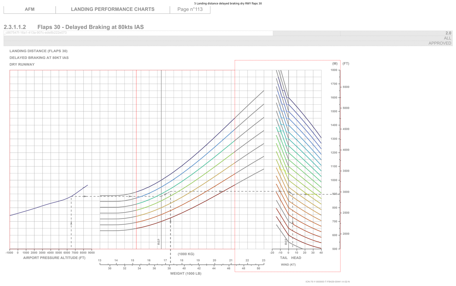
Task: Click the 9000 altitude axis value
Action: coord(91,253)
